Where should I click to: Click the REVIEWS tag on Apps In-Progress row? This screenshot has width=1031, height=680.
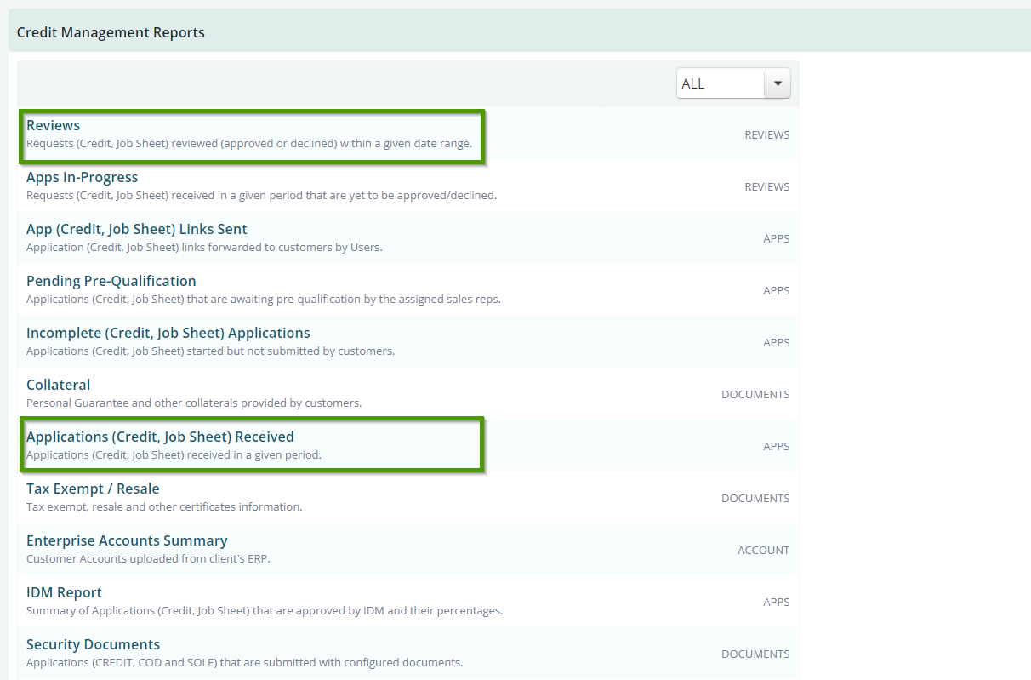coord(767,186)
